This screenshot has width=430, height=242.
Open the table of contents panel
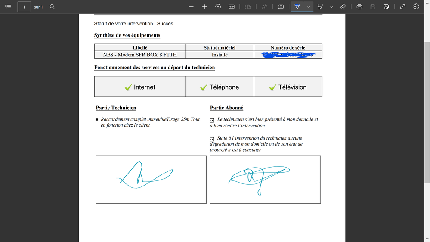click(8, 7)
